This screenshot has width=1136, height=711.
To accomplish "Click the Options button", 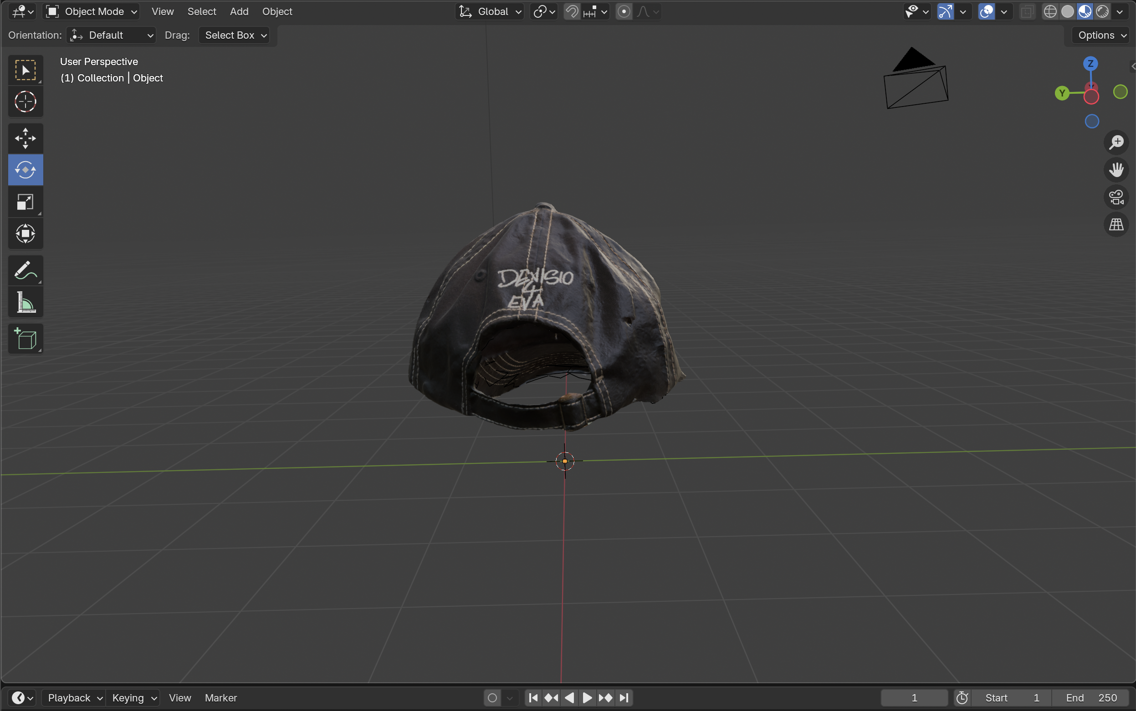I will pyautogui.click(x=1100, y=35).
